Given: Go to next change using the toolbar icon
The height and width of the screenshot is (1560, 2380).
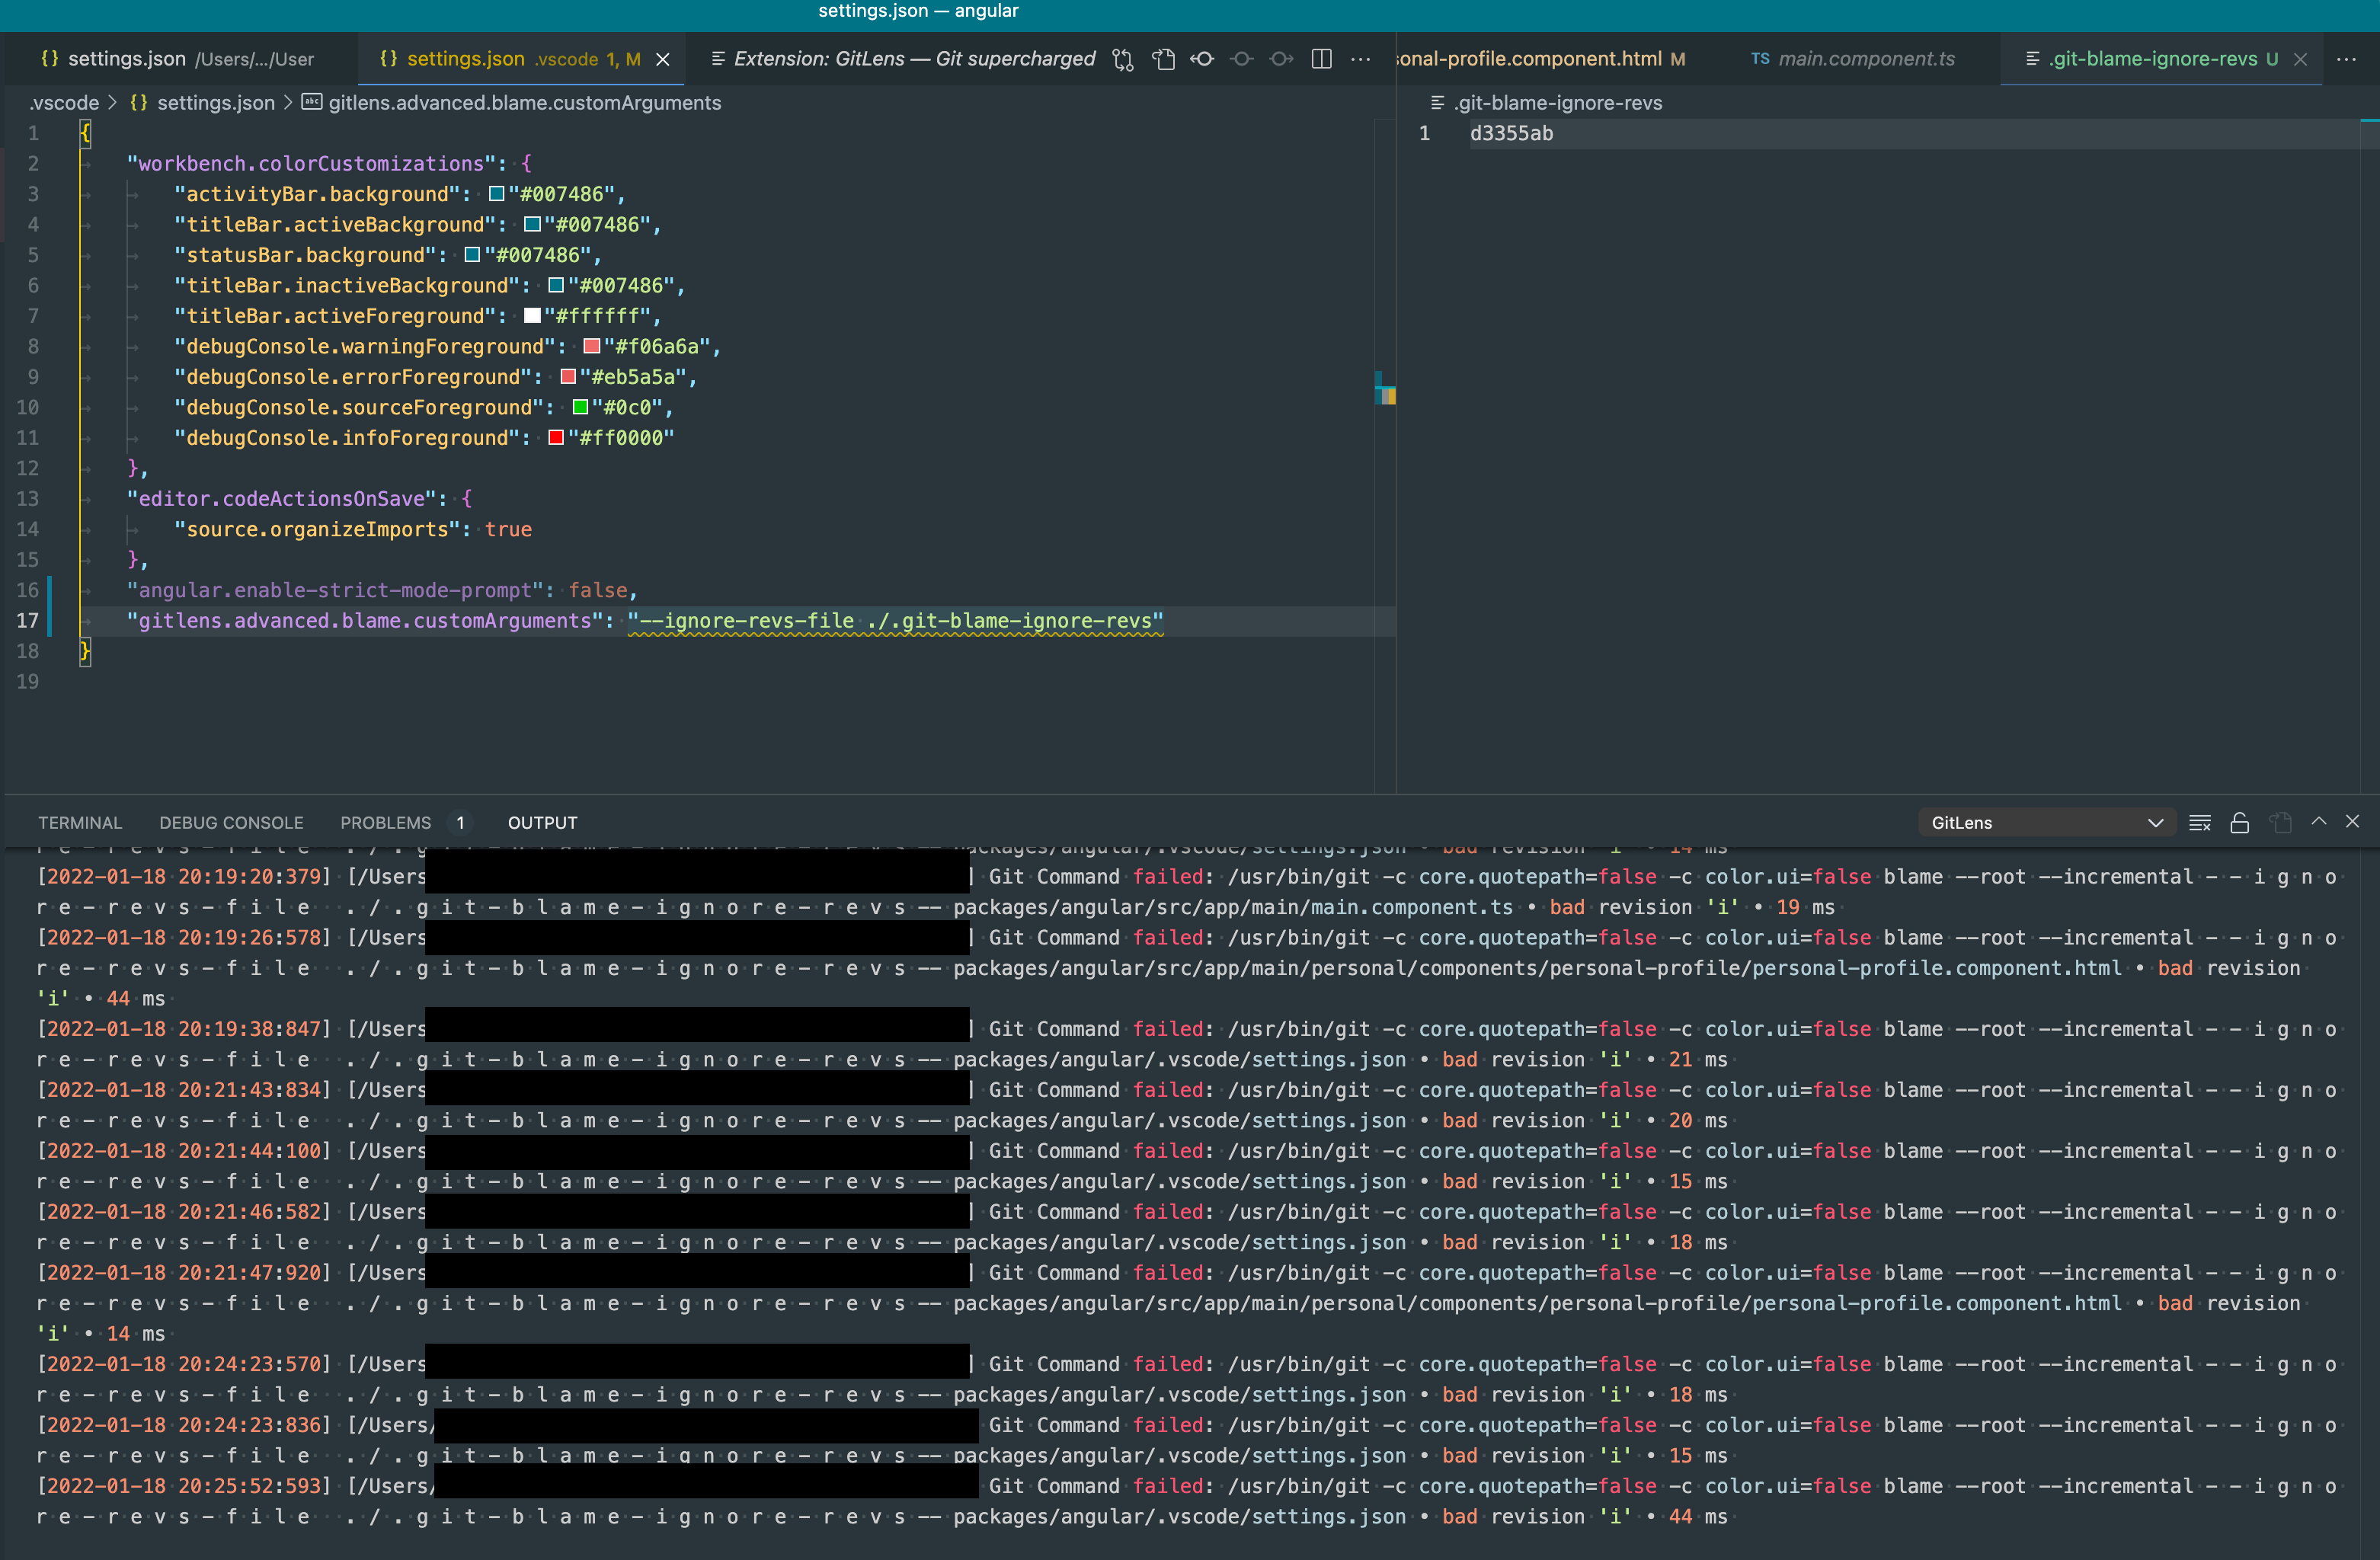Looking at the screenshot, I should click(x=1281, y=59).
